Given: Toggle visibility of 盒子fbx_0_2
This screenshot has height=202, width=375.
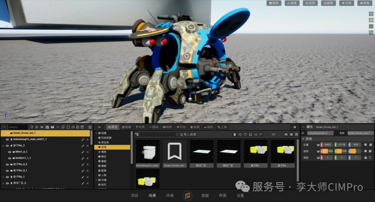Looking at the screenshot, I should click(x=7, y=164).
